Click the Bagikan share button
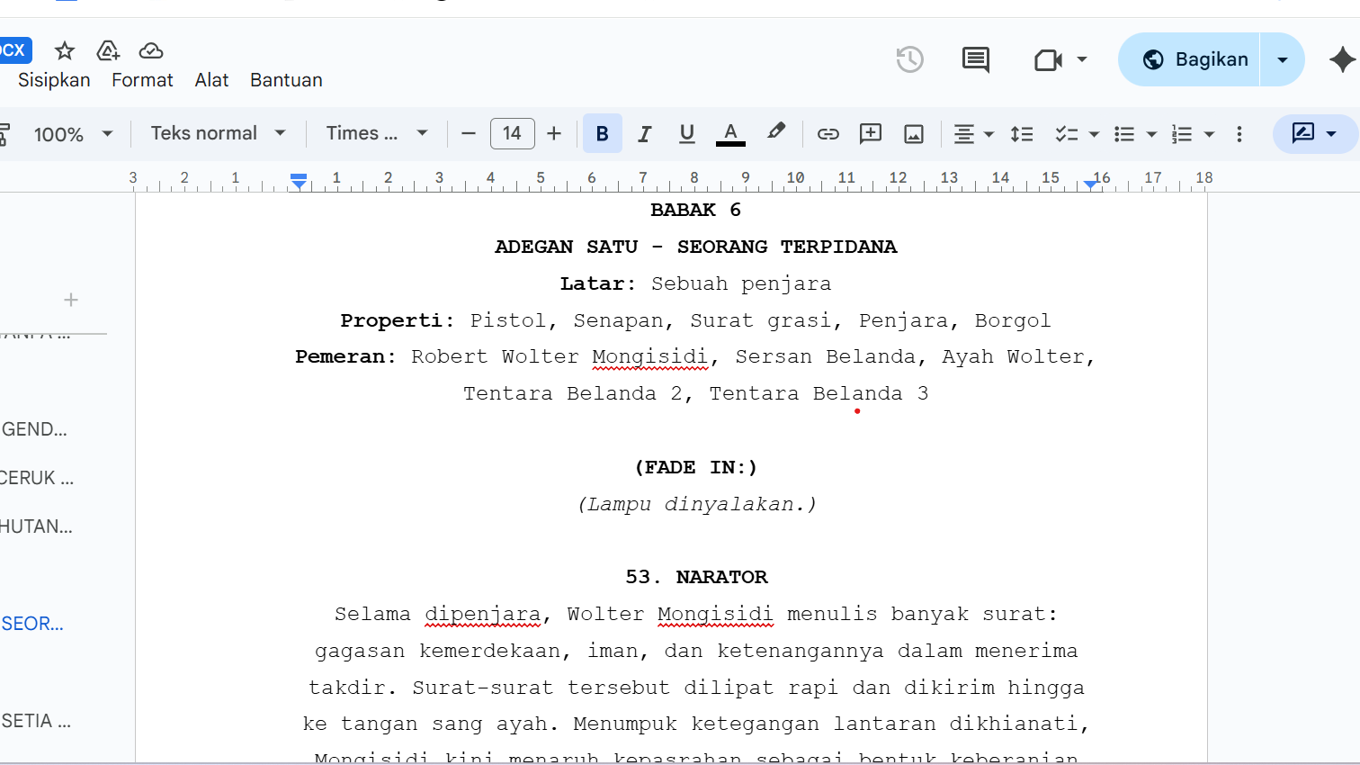1360x765 pixels. (x=1194, y=59)
